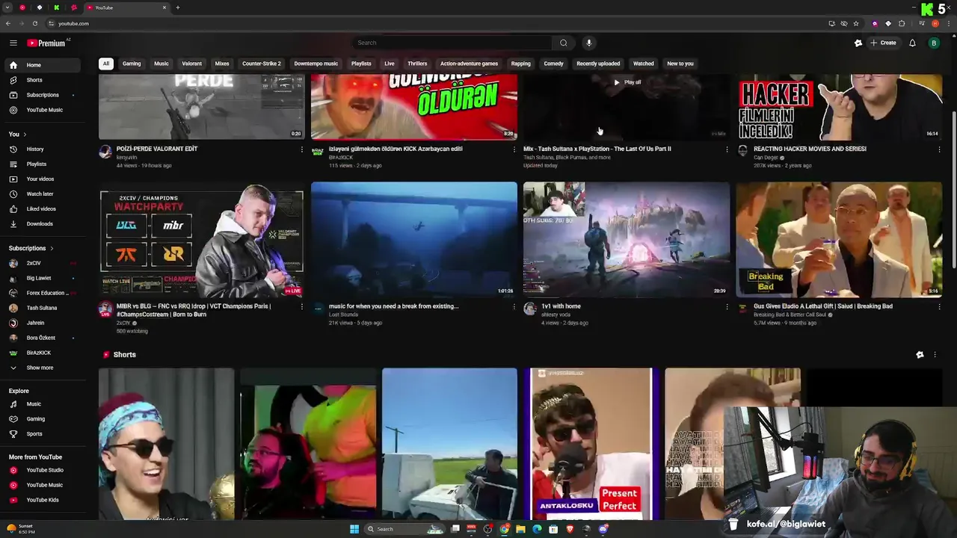Open options for Breaking Bad video
Image resolution: width=957 pixels, height=538 pixels.
click(939, 306)
